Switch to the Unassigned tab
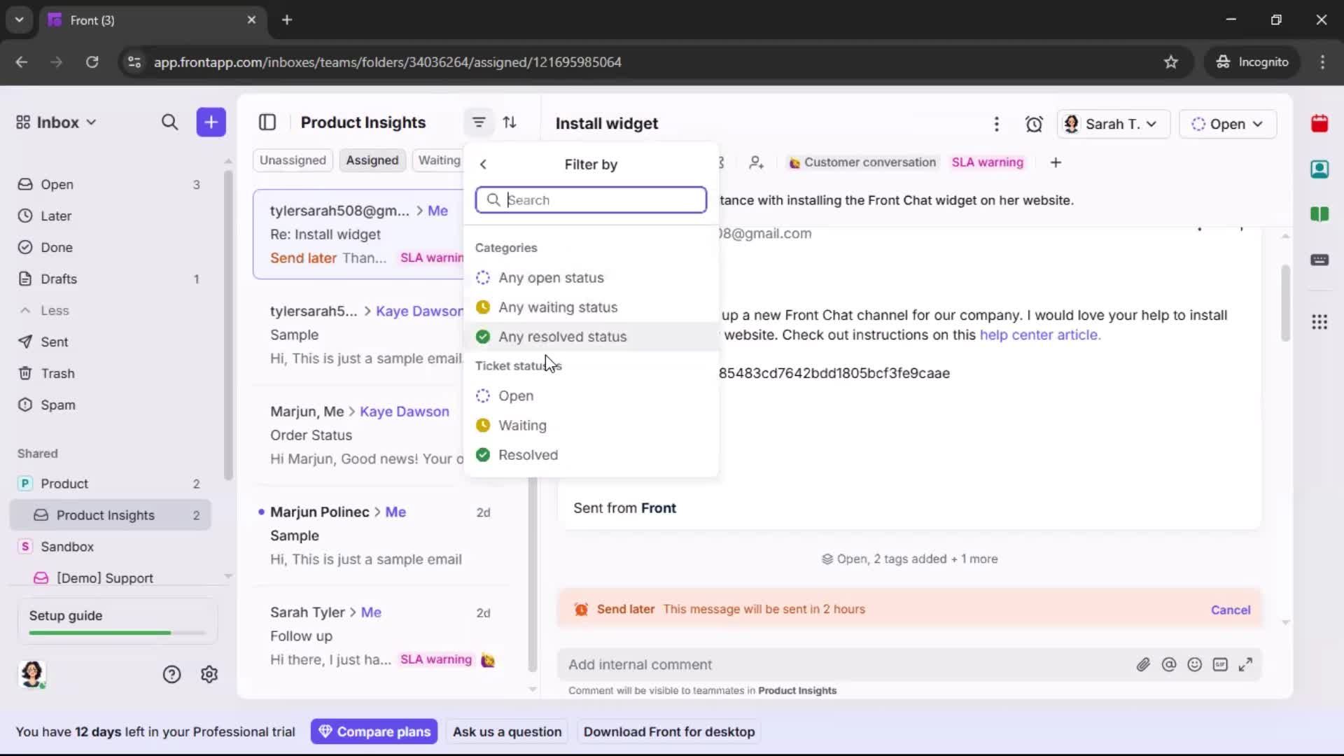 (x=293, y=160)
